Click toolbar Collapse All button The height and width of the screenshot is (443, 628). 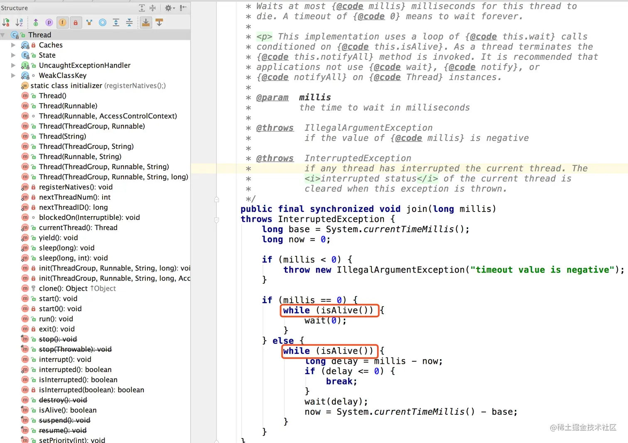(129, 22)
